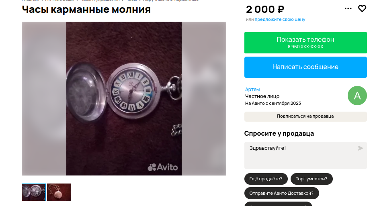Choose the Отправите Авито Доставкой? quick question
The image size is (373, 206).
pyautogui.click(x=281, y=193)
